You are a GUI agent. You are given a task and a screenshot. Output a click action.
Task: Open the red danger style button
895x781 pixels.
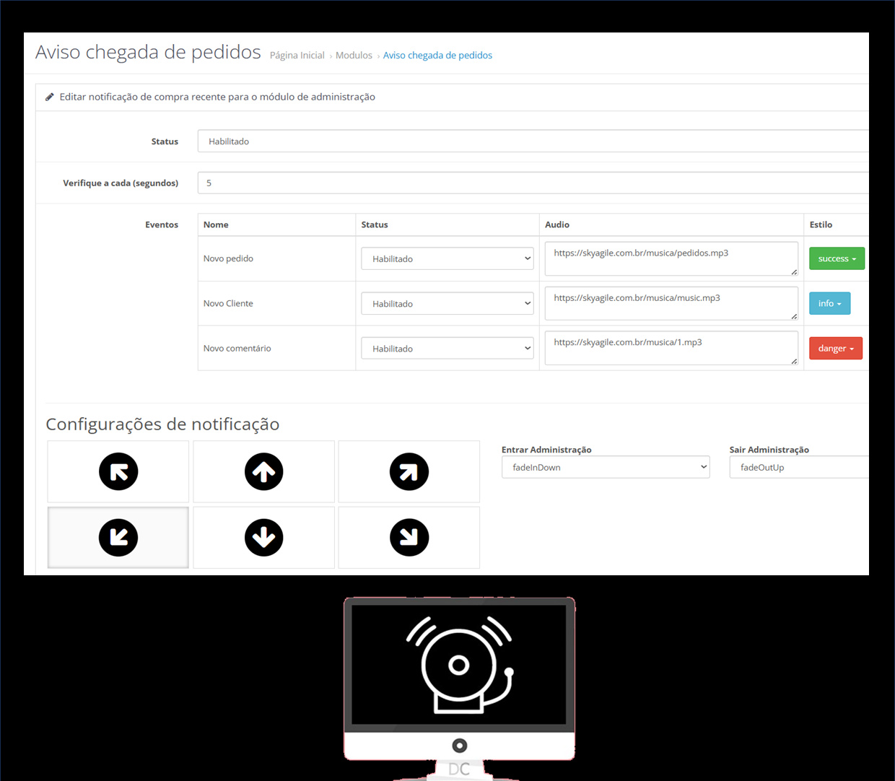click(x=835, y=349)
